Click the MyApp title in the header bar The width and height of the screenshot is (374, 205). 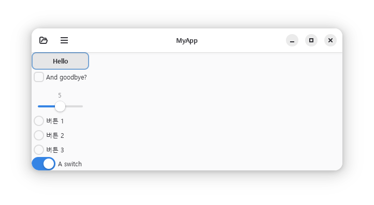pos(187,41)
